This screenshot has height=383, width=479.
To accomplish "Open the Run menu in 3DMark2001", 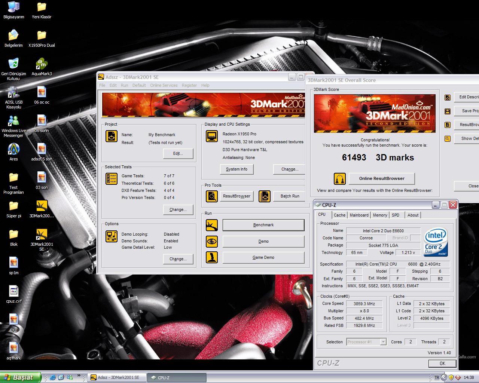I will (125, 85).
